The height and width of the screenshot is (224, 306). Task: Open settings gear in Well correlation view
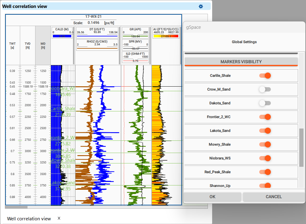click(201, 6)
